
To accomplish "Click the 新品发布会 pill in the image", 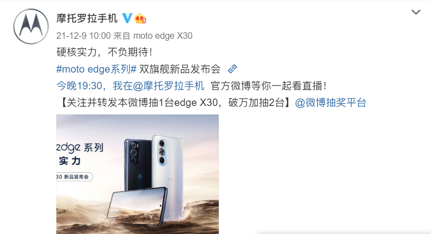I will point(74,177).
